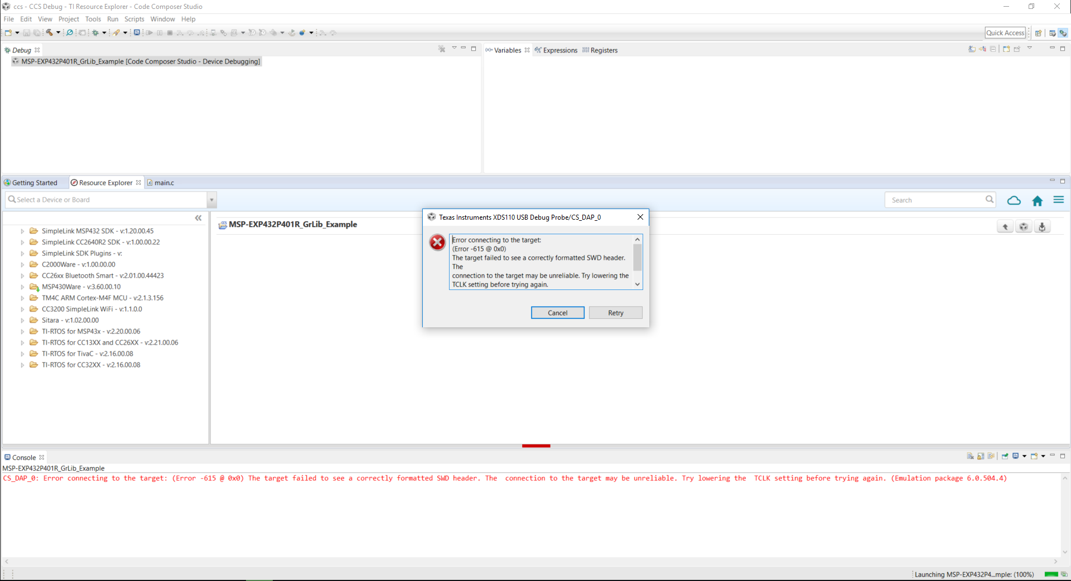Click the upload arrow icon for the example
Viewport: 1071px width, 581px height.
(1005, 226)
